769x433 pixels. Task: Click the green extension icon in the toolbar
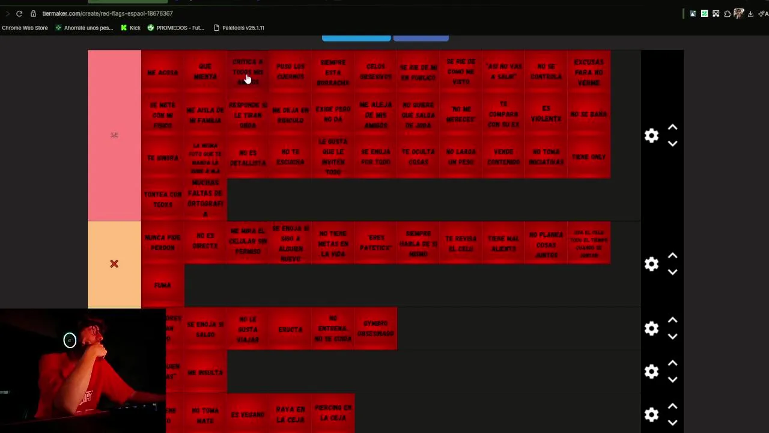[704, 13]
